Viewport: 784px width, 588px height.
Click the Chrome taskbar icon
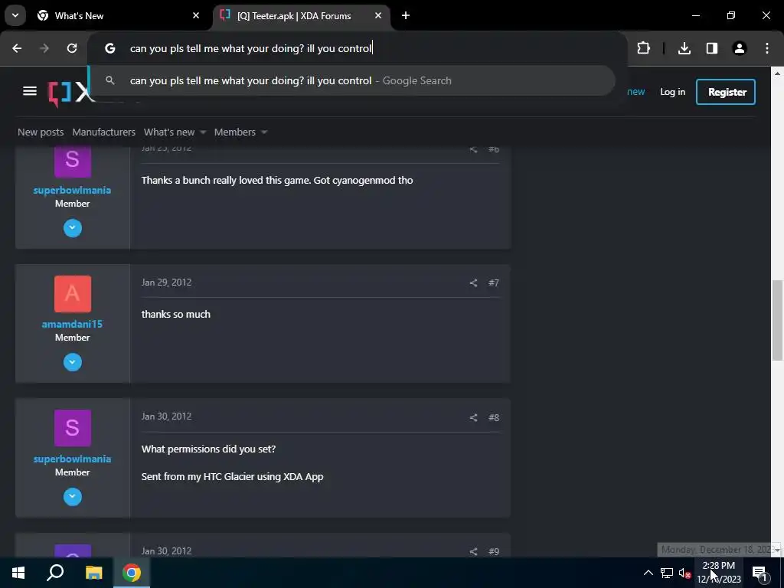[x=132, y=573]
